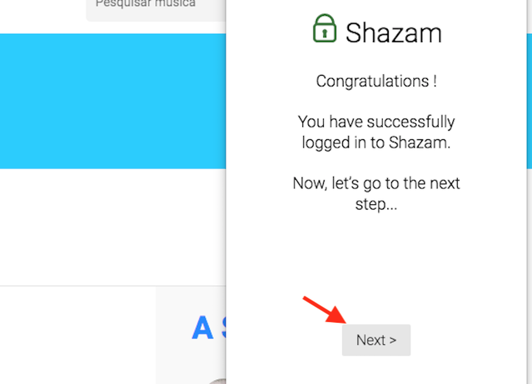Click the green padlock icon above Shazam
Image resolution: width=532 pixels, height=384 pixels.
coord(324,30)
